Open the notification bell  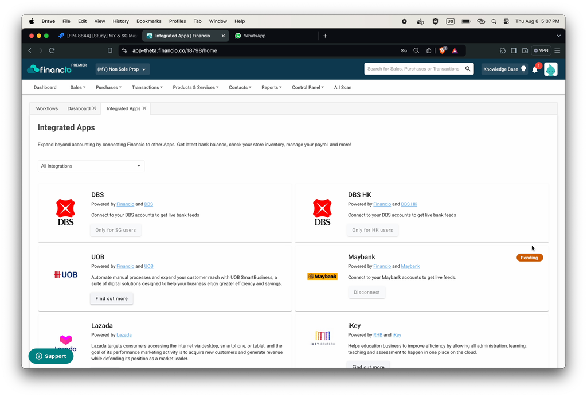pyautogui.click(x=535, y=69)
